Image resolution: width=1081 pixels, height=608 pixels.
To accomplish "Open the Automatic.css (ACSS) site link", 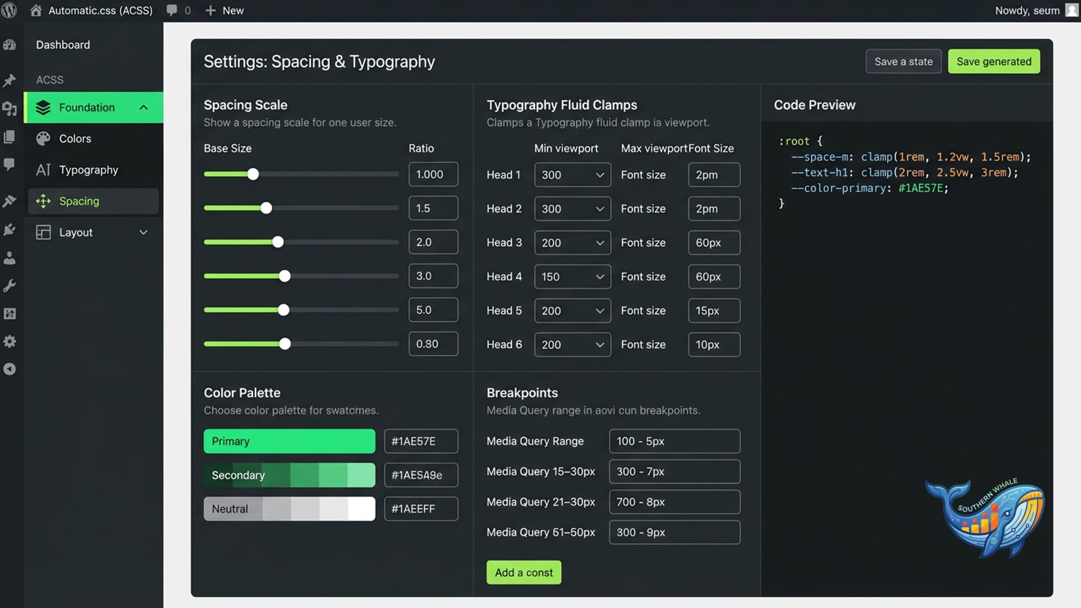I will (x=100, y=10).
